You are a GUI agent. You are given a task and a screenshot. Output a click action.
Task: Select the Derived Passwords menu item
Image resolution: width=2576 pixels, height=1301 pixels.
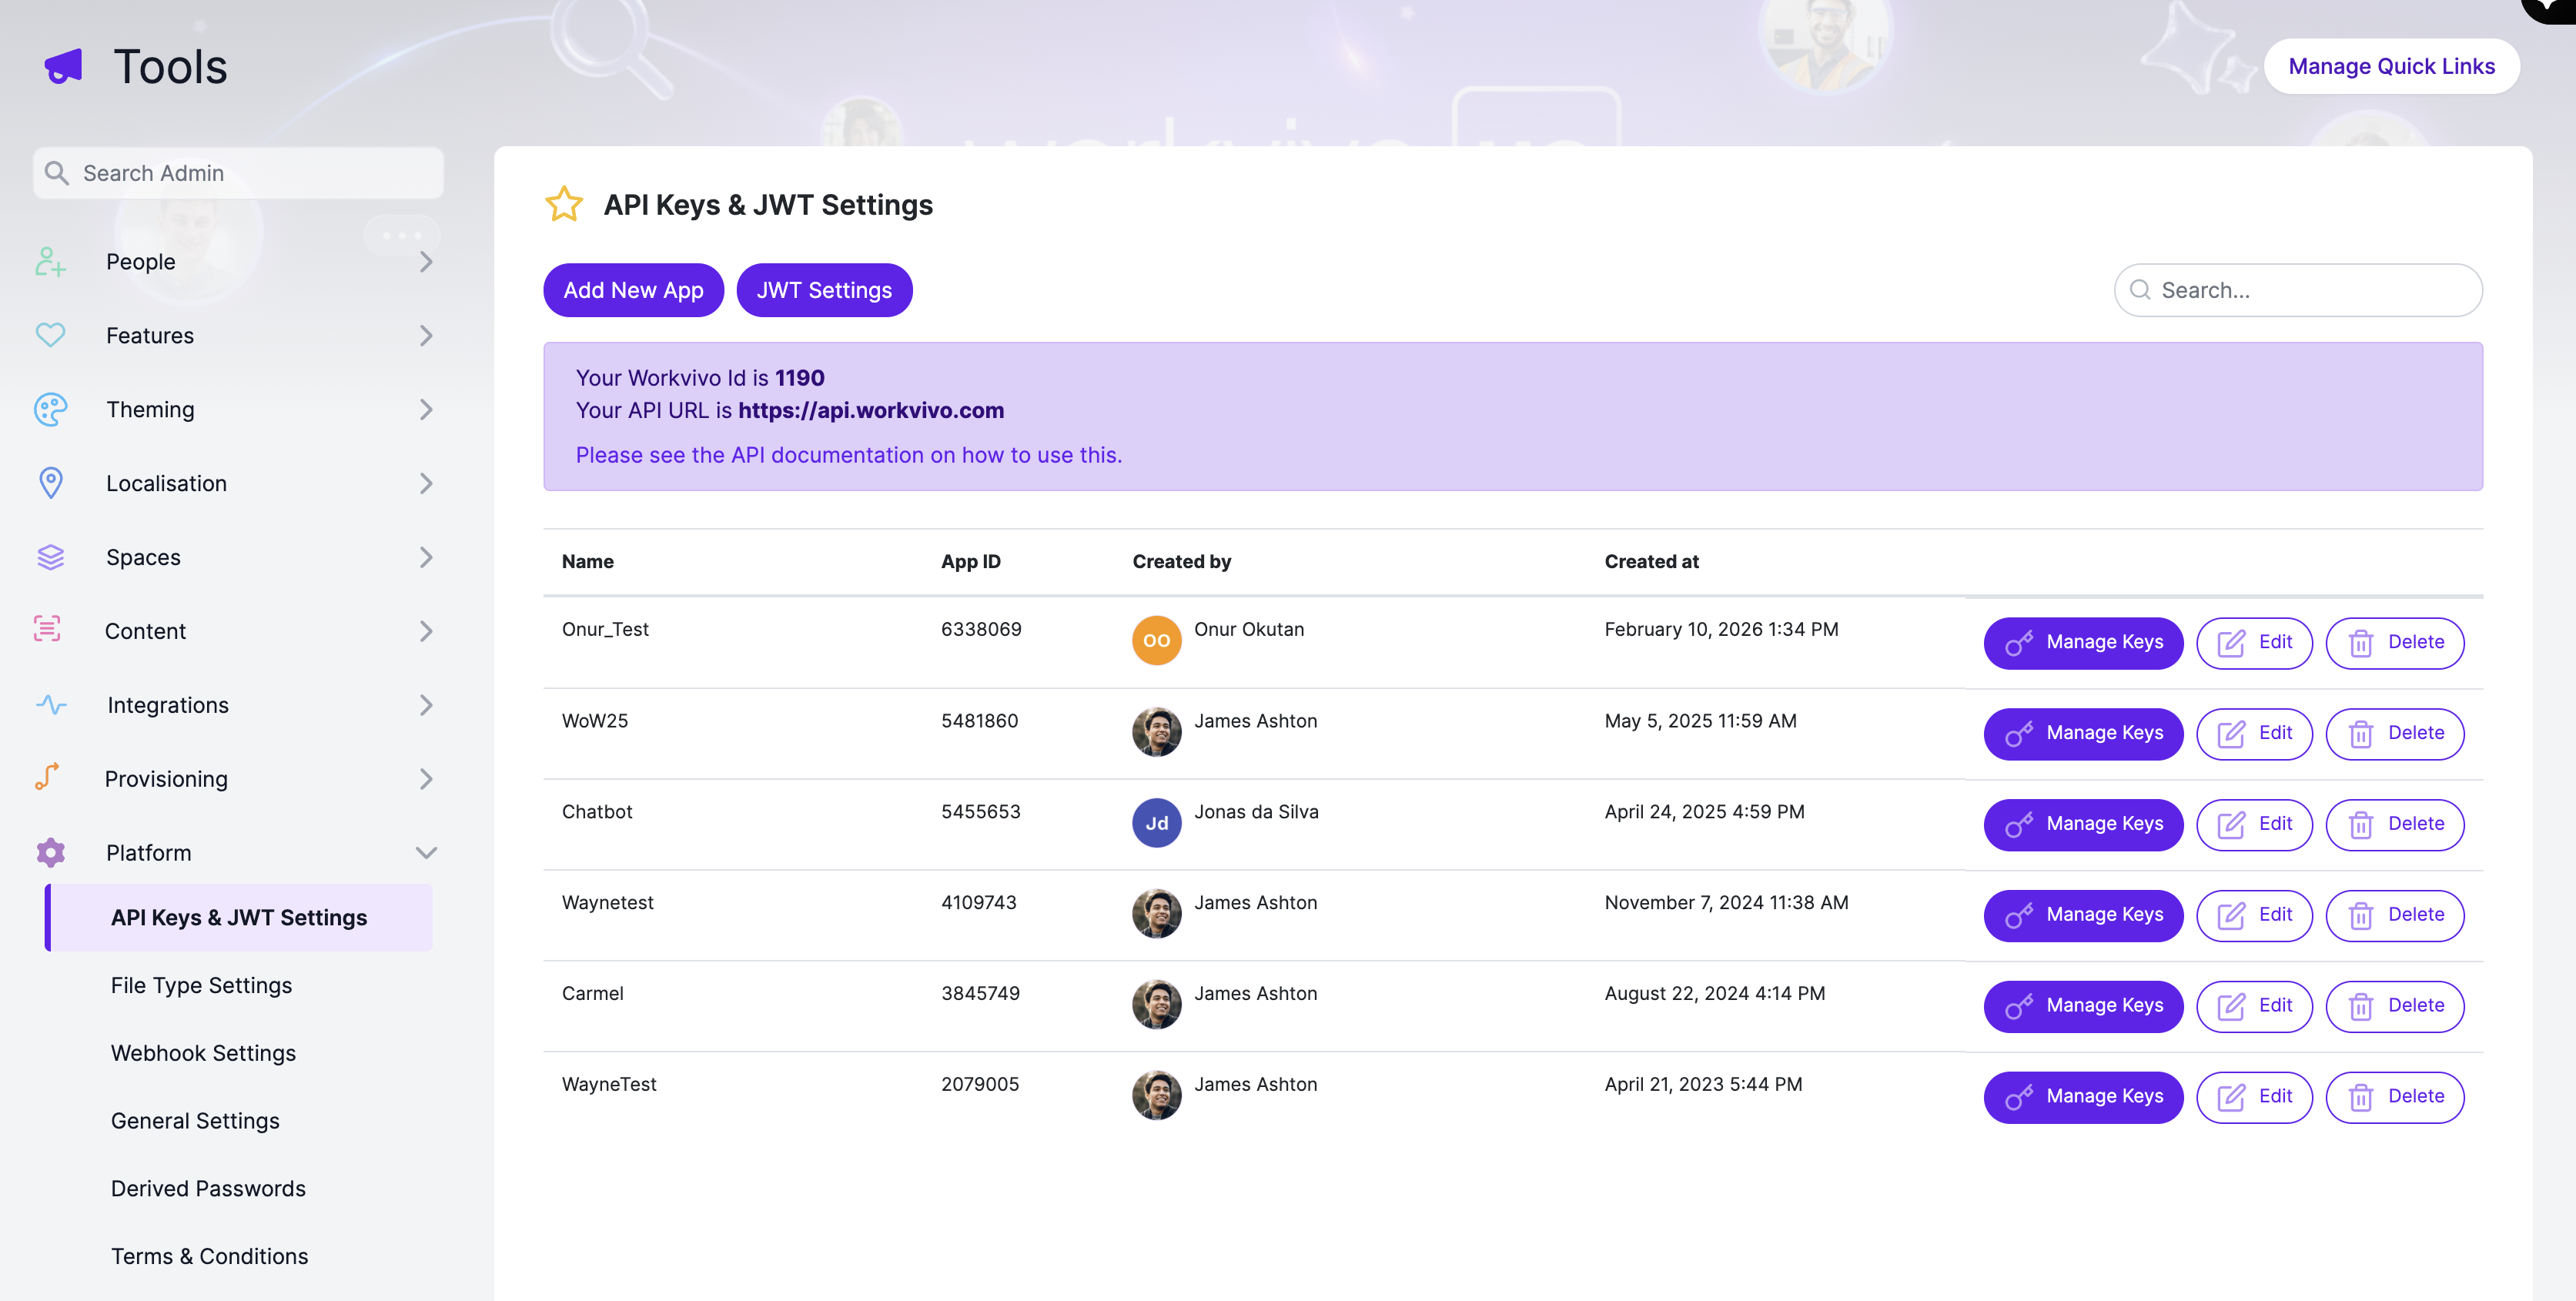(x=208, y=1188)
